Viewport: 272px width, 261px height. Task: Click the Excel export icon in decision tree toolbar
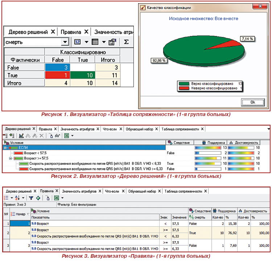click(x=67, y=136)
